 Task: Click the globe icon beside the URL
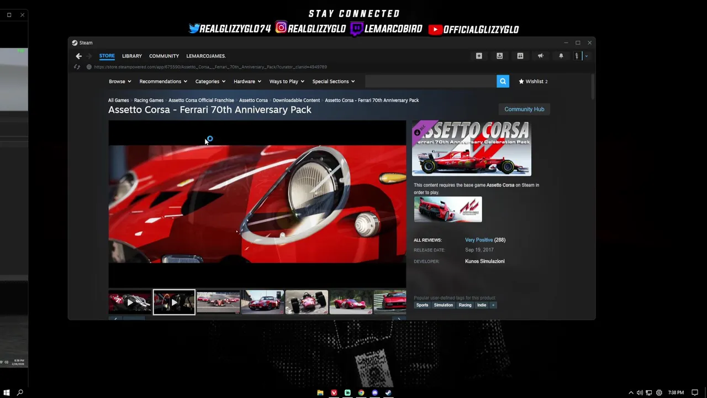(x=89, y=67)
